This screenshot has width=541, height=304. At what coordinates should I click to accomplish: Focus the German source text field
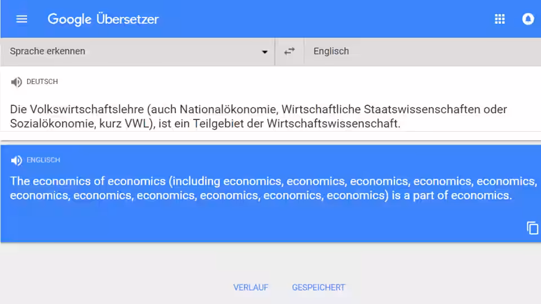click(x=270, y=116)
